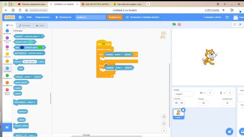Click the dark blue swatch in 'цвет касается цвета' block
This screenshot has width=244, height=137.
click(x=22, y=48)
